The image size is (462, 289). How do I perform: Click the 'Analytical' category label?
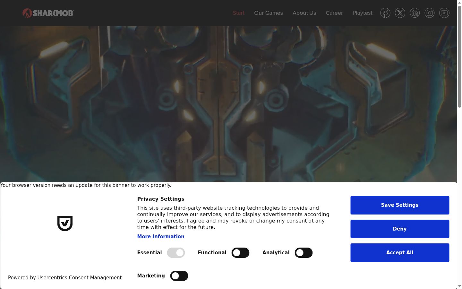coord(276,253)
